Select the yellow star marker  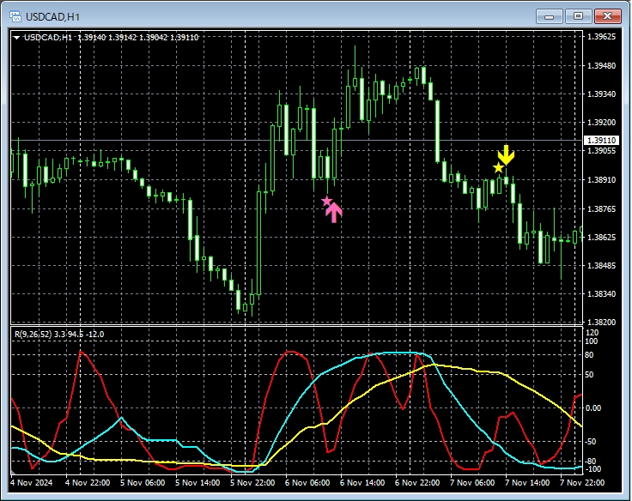[x=498, y=167]
